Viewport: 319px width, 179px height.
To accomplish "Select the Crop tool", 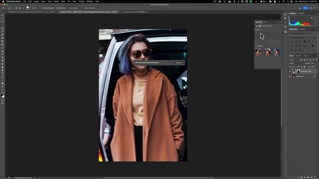I will pyautogui.click(x=2, y=28).
